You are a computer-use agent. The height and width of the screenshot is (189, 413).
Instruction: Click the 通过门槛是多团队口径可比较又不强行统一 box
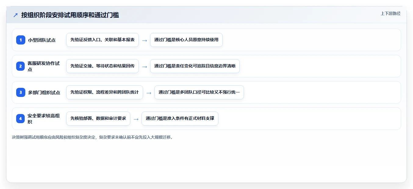199,92
